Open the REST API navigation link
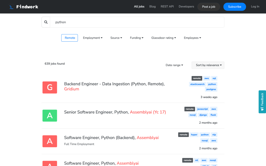 click(x=167, y=6)
